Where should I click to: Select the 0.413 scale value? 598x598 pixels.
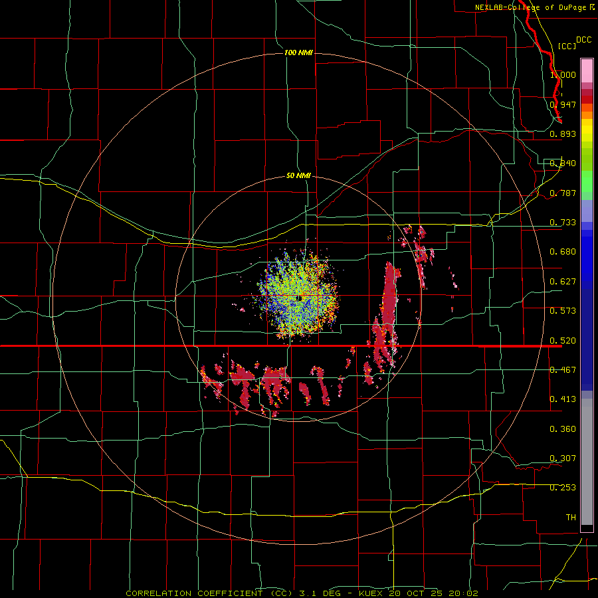click(563, 399)
